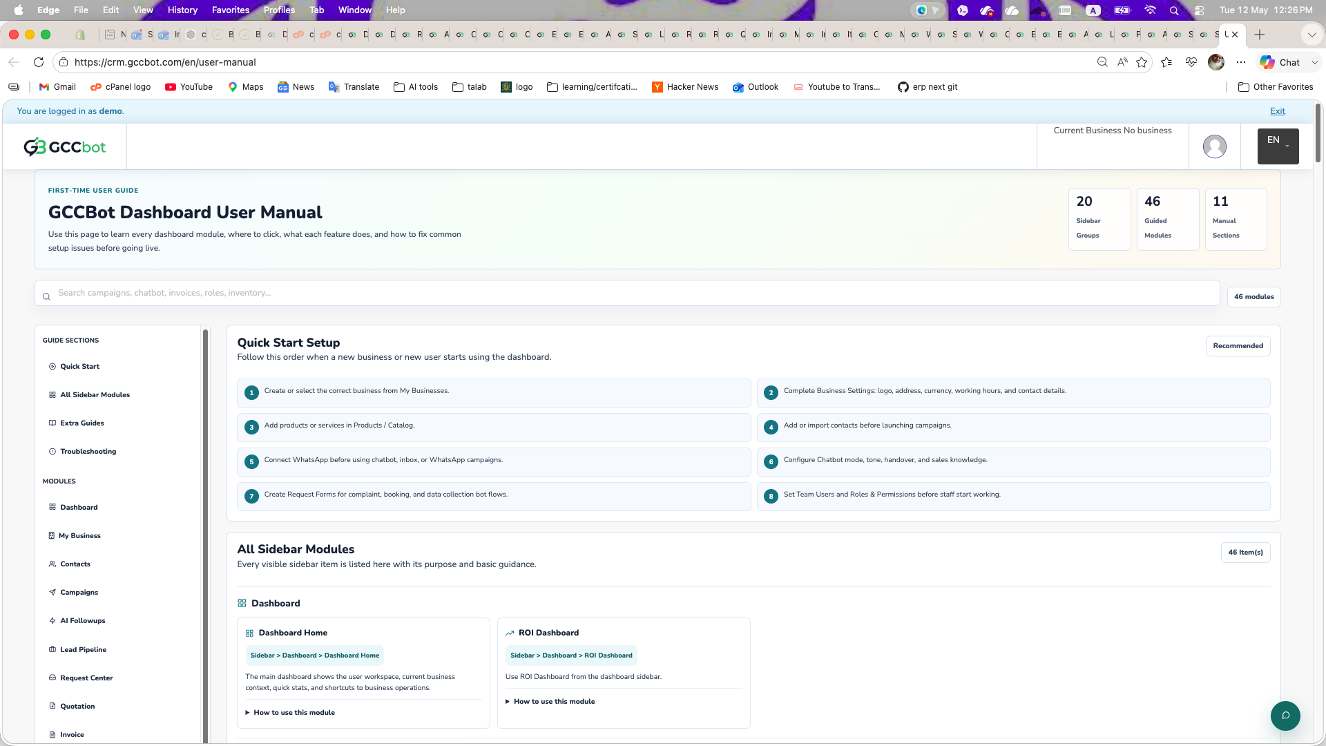Screen dimensions: 1326x746
Task: Open the Favorites list icon in the toolbar
Action: click(x=1166, y=62)
